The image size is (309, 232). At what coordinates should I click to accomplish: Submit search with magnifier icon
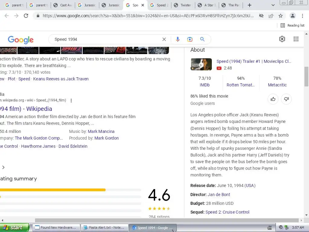point(202,39)
